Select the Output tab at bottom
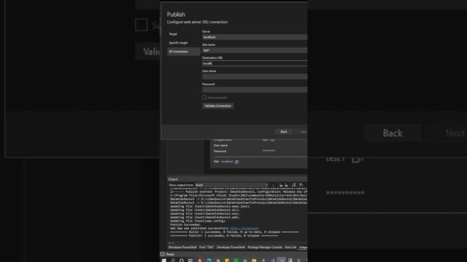This screenshot has height=262, width=467. pyautogui.click(x=304, y=247)
